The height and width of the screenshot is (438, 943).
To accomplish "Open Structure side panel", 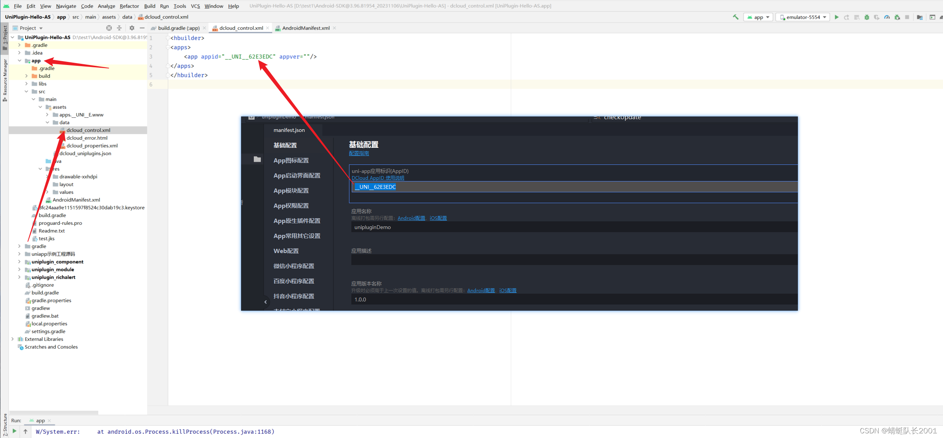I will (5, 425).
